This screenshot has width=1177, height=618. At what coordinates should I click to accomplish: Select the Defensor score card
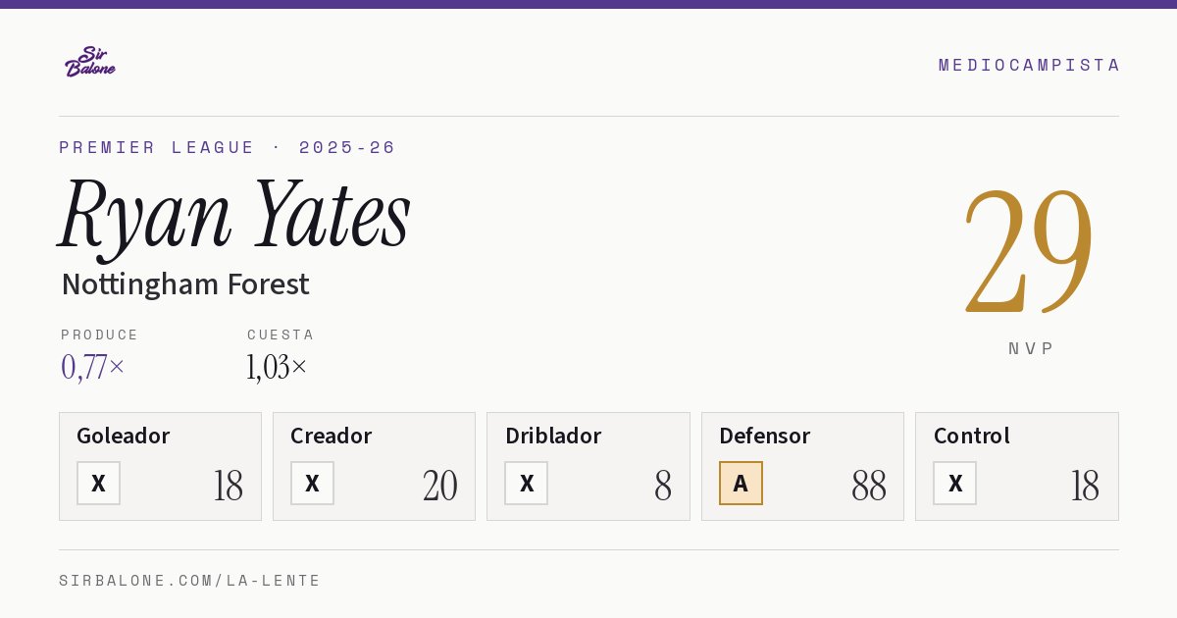tap(802, 466)
